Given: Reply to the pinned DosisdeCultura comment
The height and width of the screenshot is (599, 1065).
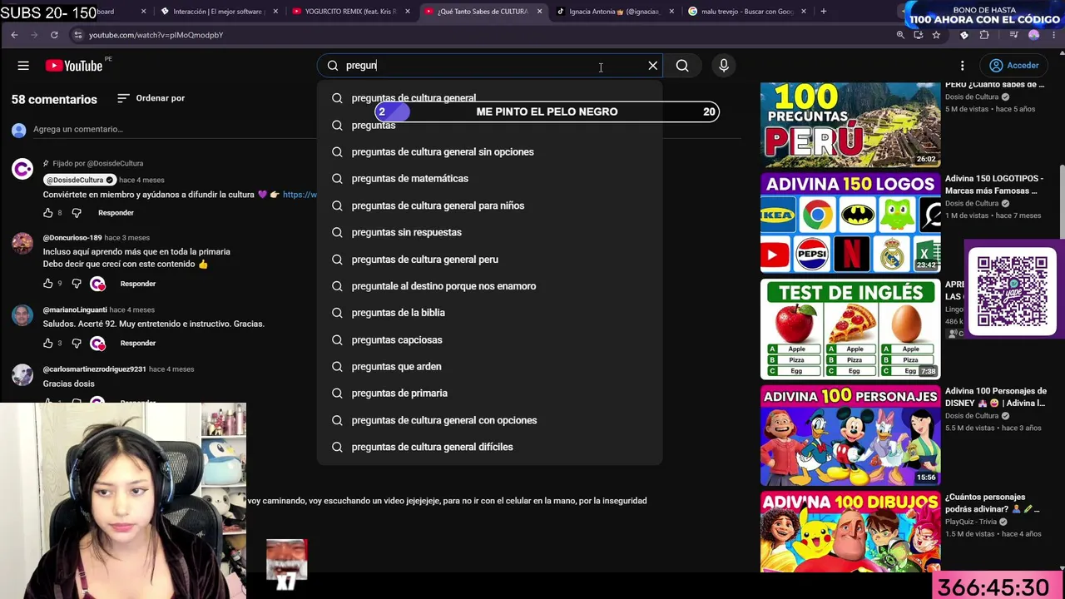Looking at the screenshot, I should [116, 213].
